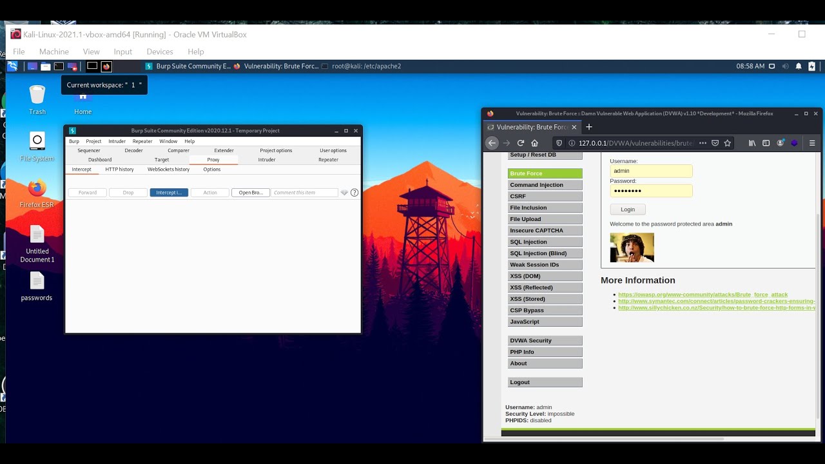Open Firefox account icon
Image resolution: width=825 pixels, height=464 pixels.
point(781,143)
